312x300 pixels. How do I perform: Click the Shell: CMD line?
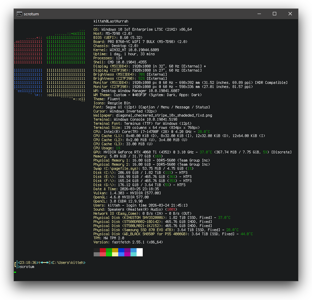[120, 62]
